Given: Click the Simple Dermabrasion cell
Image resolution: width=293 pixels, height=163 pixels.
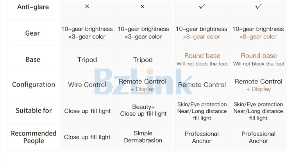Looking at the screenshot, I should click(x=143, y=137).
